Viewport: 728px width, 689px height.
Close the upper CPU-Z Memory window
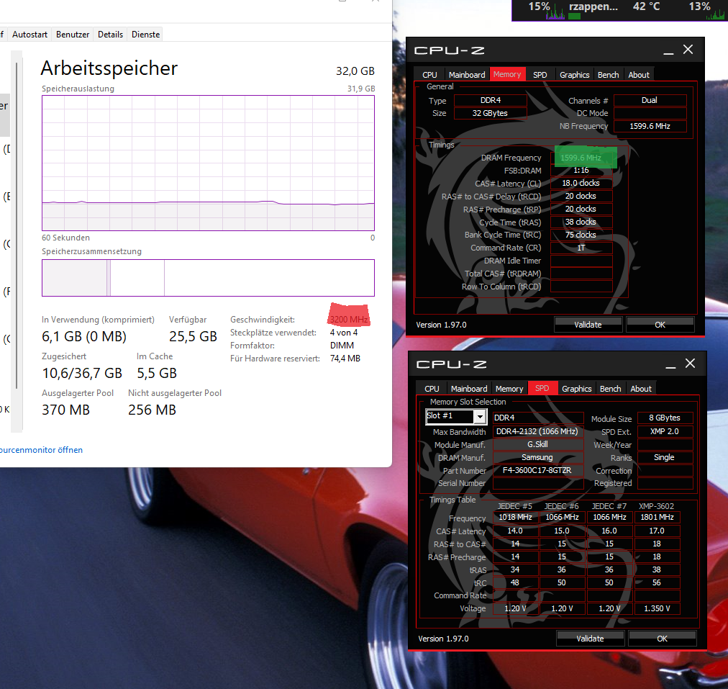coord(688,49)
